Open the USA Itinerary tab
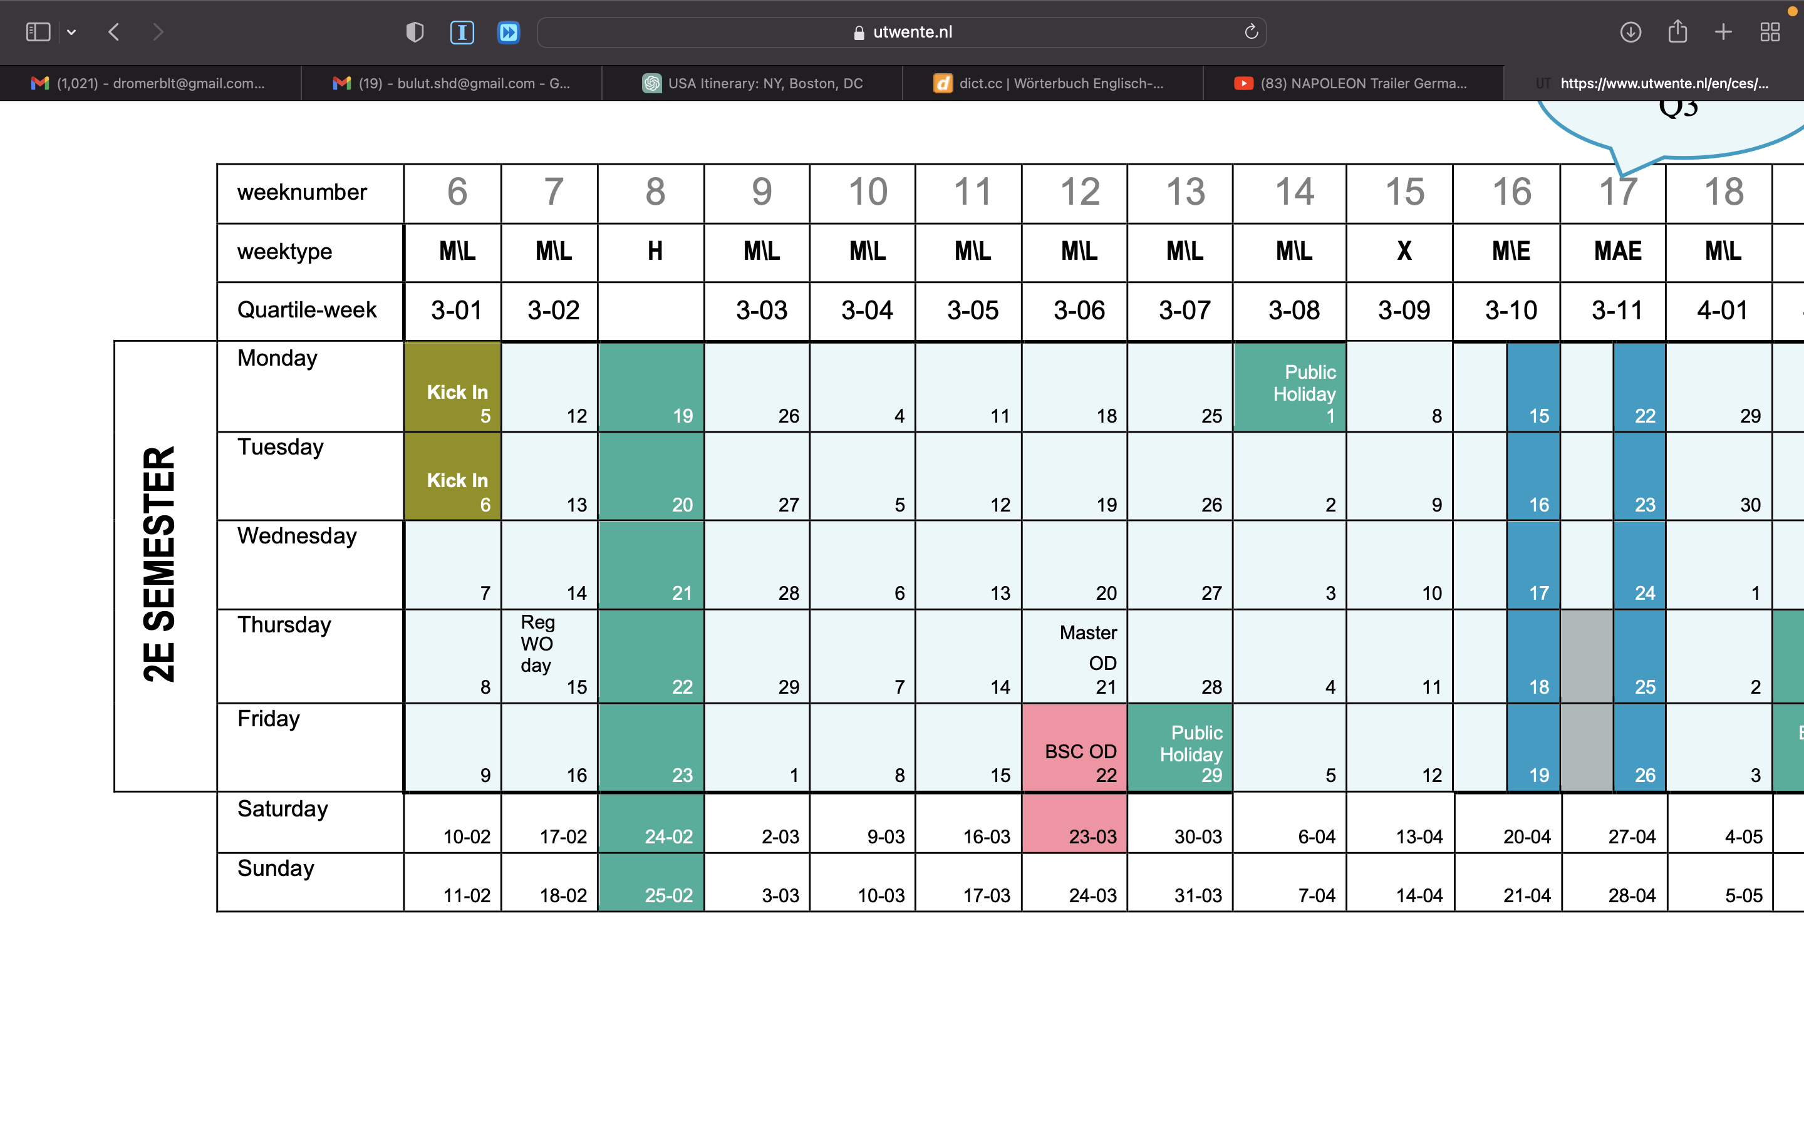This screenshot has height=1127, width=1804. click(753, 83)
